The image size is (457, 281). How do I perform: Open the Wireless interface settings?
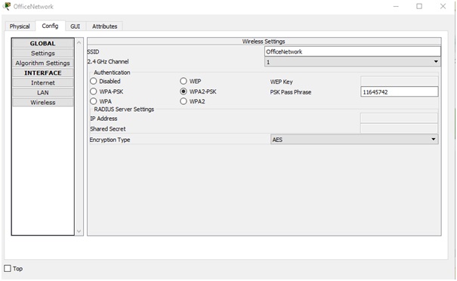tap(43, 102)
